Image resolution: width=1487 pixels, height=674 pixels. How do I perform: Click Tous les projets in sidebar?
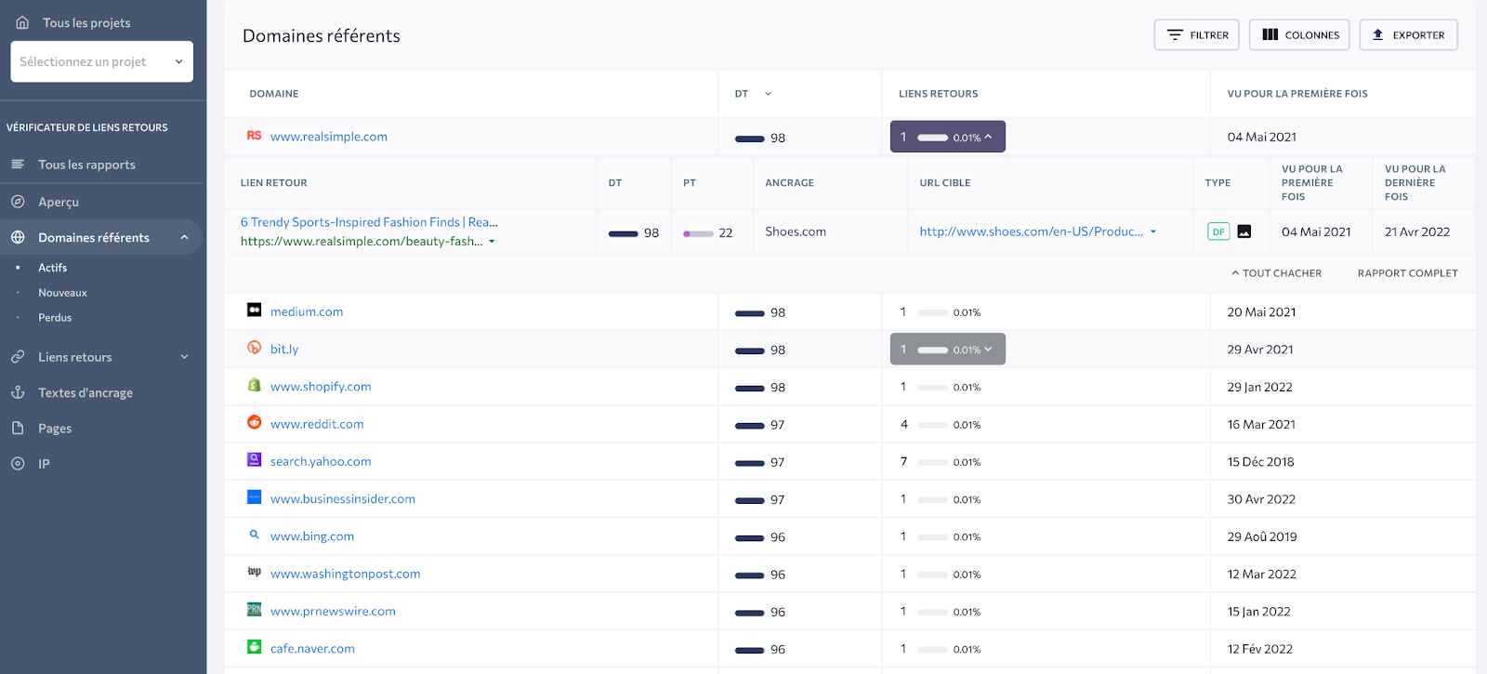click(86, 22)
